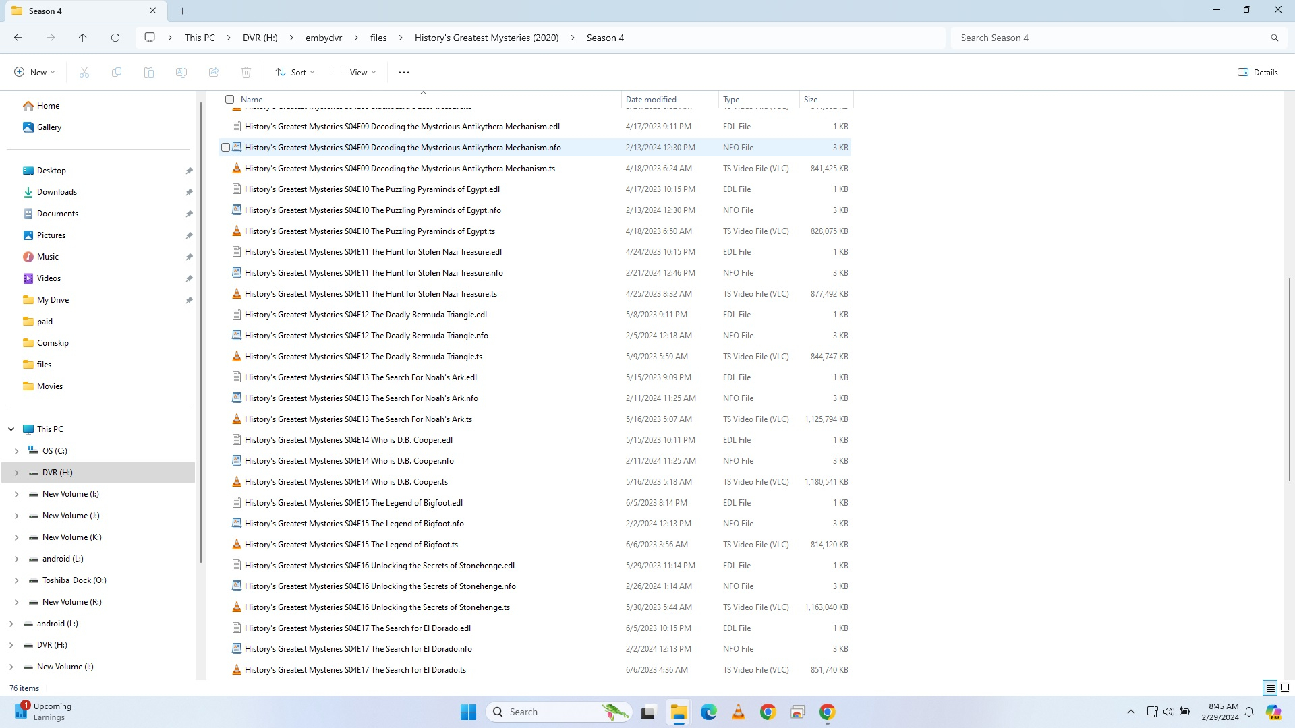Check the select-all checkbox beside Name
1295x728 pixels.
coord(230,99)
